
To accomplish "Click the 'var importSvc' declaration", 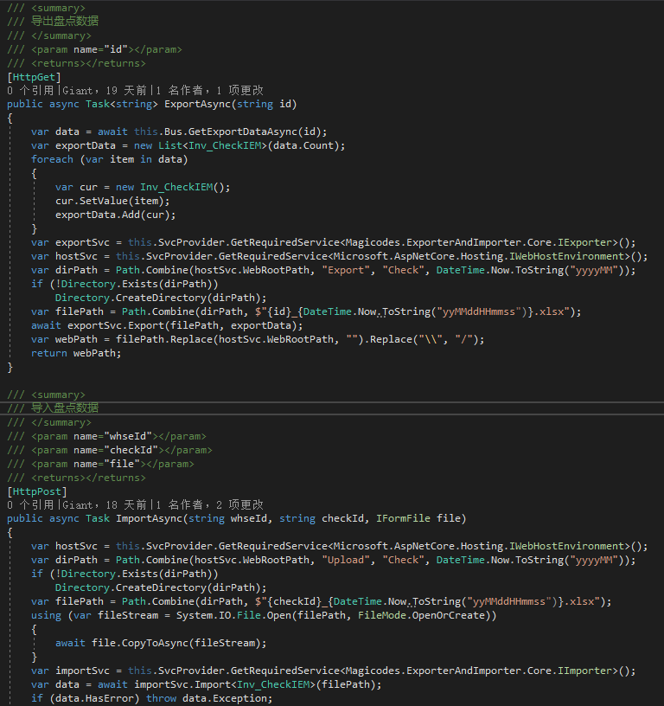I will pos(70,671).
